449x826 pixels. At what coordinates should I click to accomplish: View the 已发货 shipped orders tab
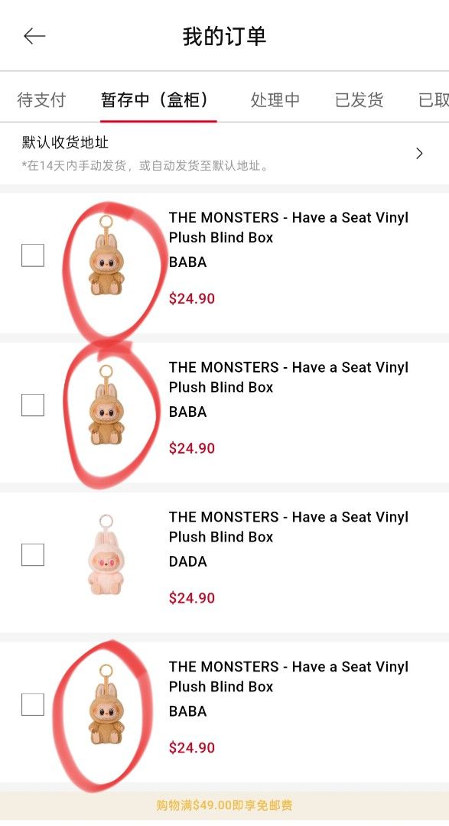click(x=358, y=99)
